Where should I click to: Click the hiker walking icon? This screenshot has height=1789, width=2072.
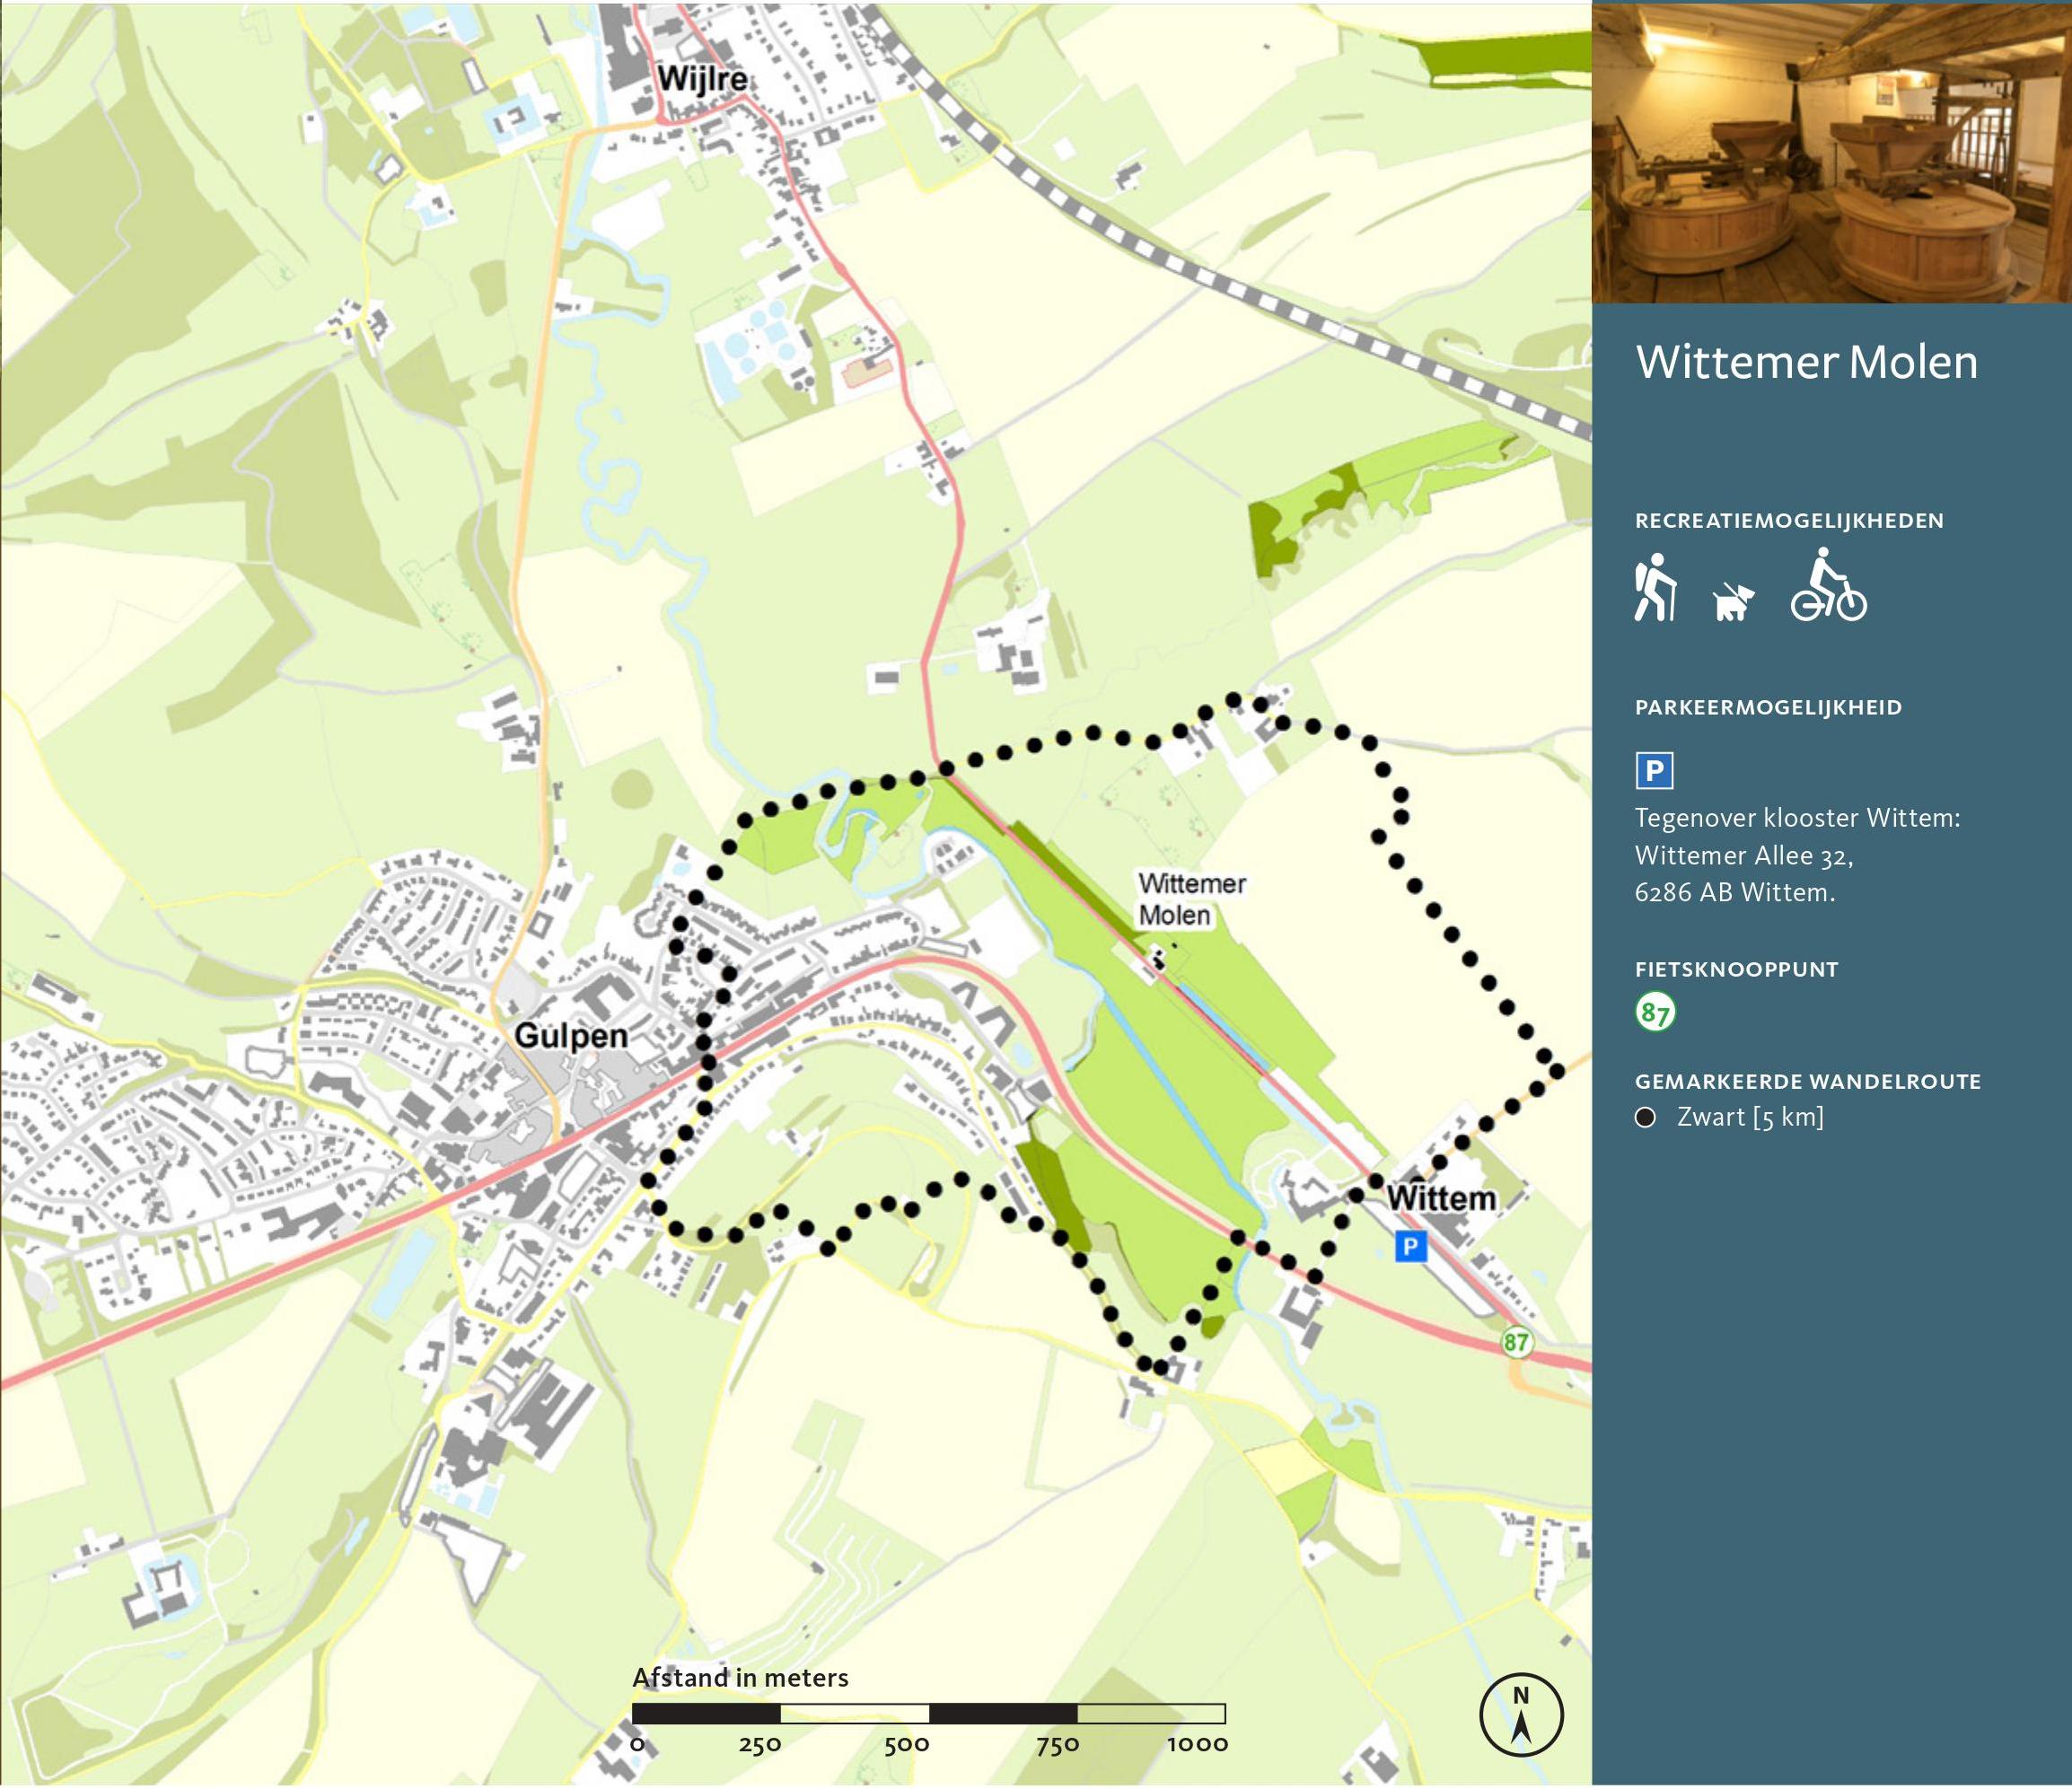[1655, 588]
